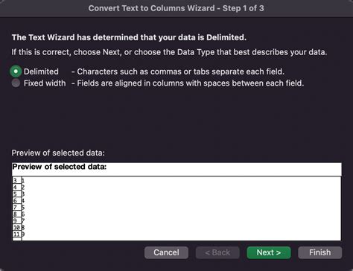Click the greyed-out Back button
The width and height of the screenshot is (353, 271).
(217, 252)
